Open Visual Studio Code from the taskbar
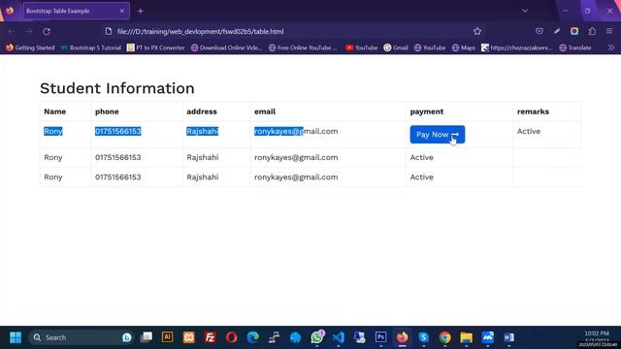Screen dimensions: 621x349 (x=339, y=337)
